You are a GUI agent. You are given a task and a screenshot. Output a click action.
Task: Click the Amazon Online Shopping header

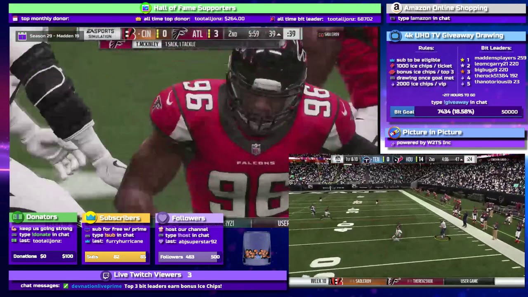click(x=446, y=8)
